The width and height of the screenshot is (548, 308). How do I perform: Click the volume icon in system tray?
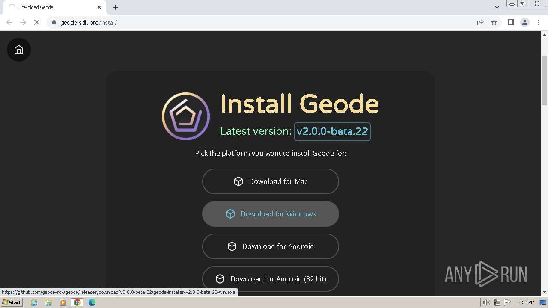pos(486,302)
